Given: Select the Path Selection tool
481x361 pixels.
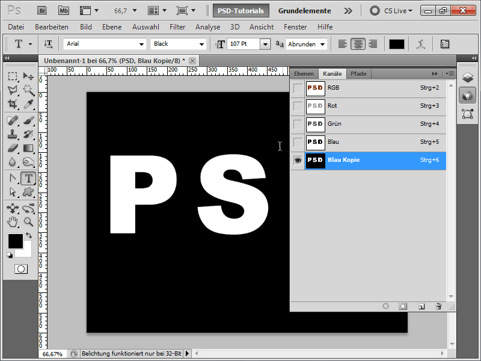Looking at the screenshot, I should tap(12, 192).
